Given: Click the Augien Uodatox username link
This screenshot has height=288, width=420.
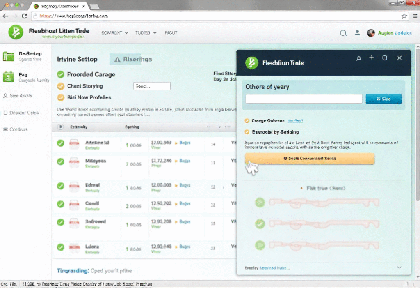Looking at the screenshot, I should tap(395, 33).
